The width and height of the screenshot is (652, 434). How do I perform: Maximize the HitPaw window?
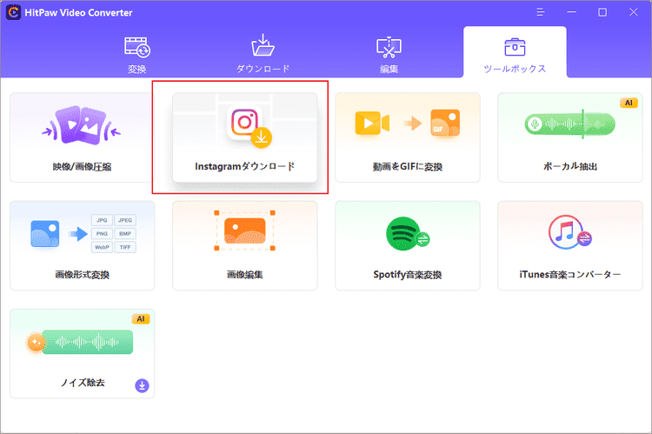pos(602,12)
